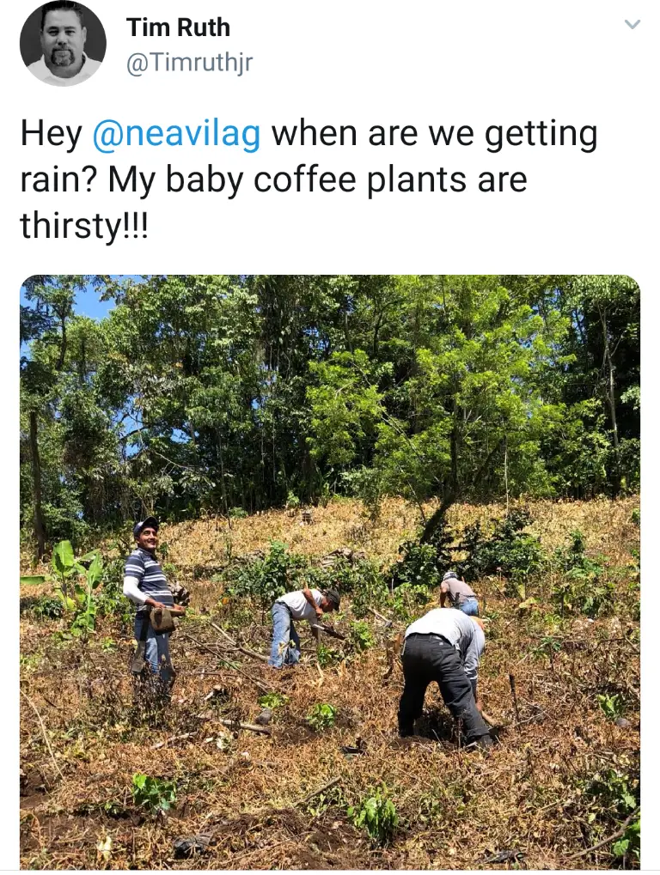This screenshot has height=875, width=660.
Task: Click the Tim Ruth display name
Action: 178,27
